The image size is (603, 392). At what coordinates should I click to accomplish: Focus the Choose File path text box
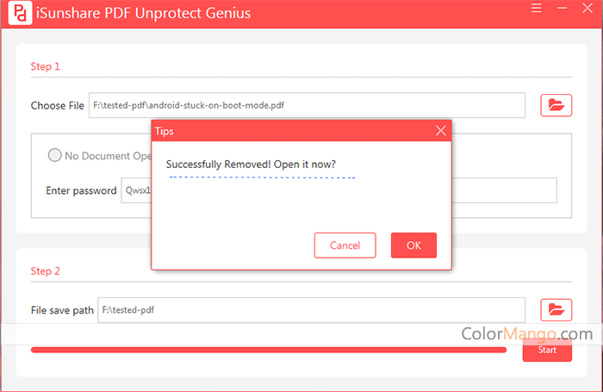[x=307, y=105]
